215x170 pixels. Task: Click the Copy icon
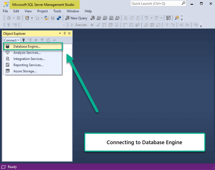(x=132, y=18)
